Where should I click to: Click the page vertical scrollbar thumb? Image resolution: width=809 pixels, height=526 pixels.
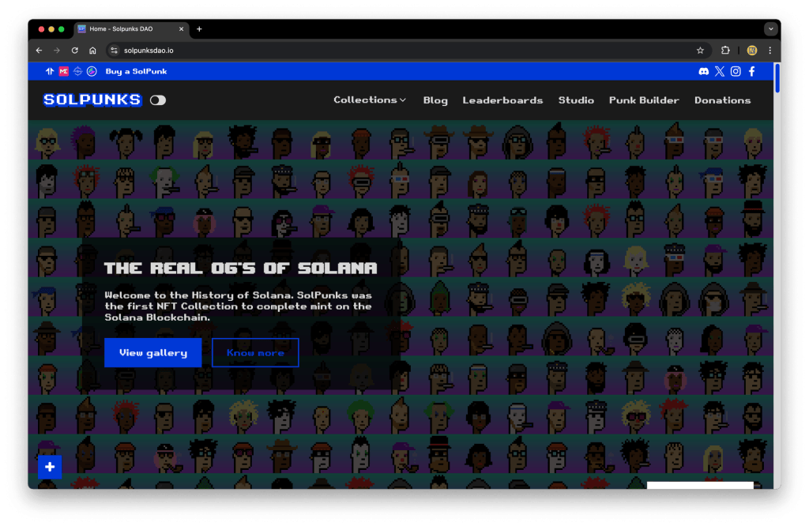(x=777, y=78)
